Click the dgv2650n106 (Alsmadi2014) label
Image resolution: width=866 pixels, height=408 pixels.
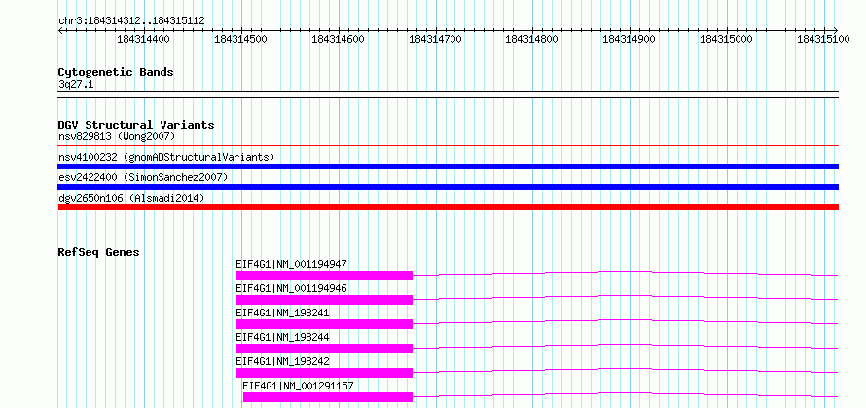pos(131,198)
